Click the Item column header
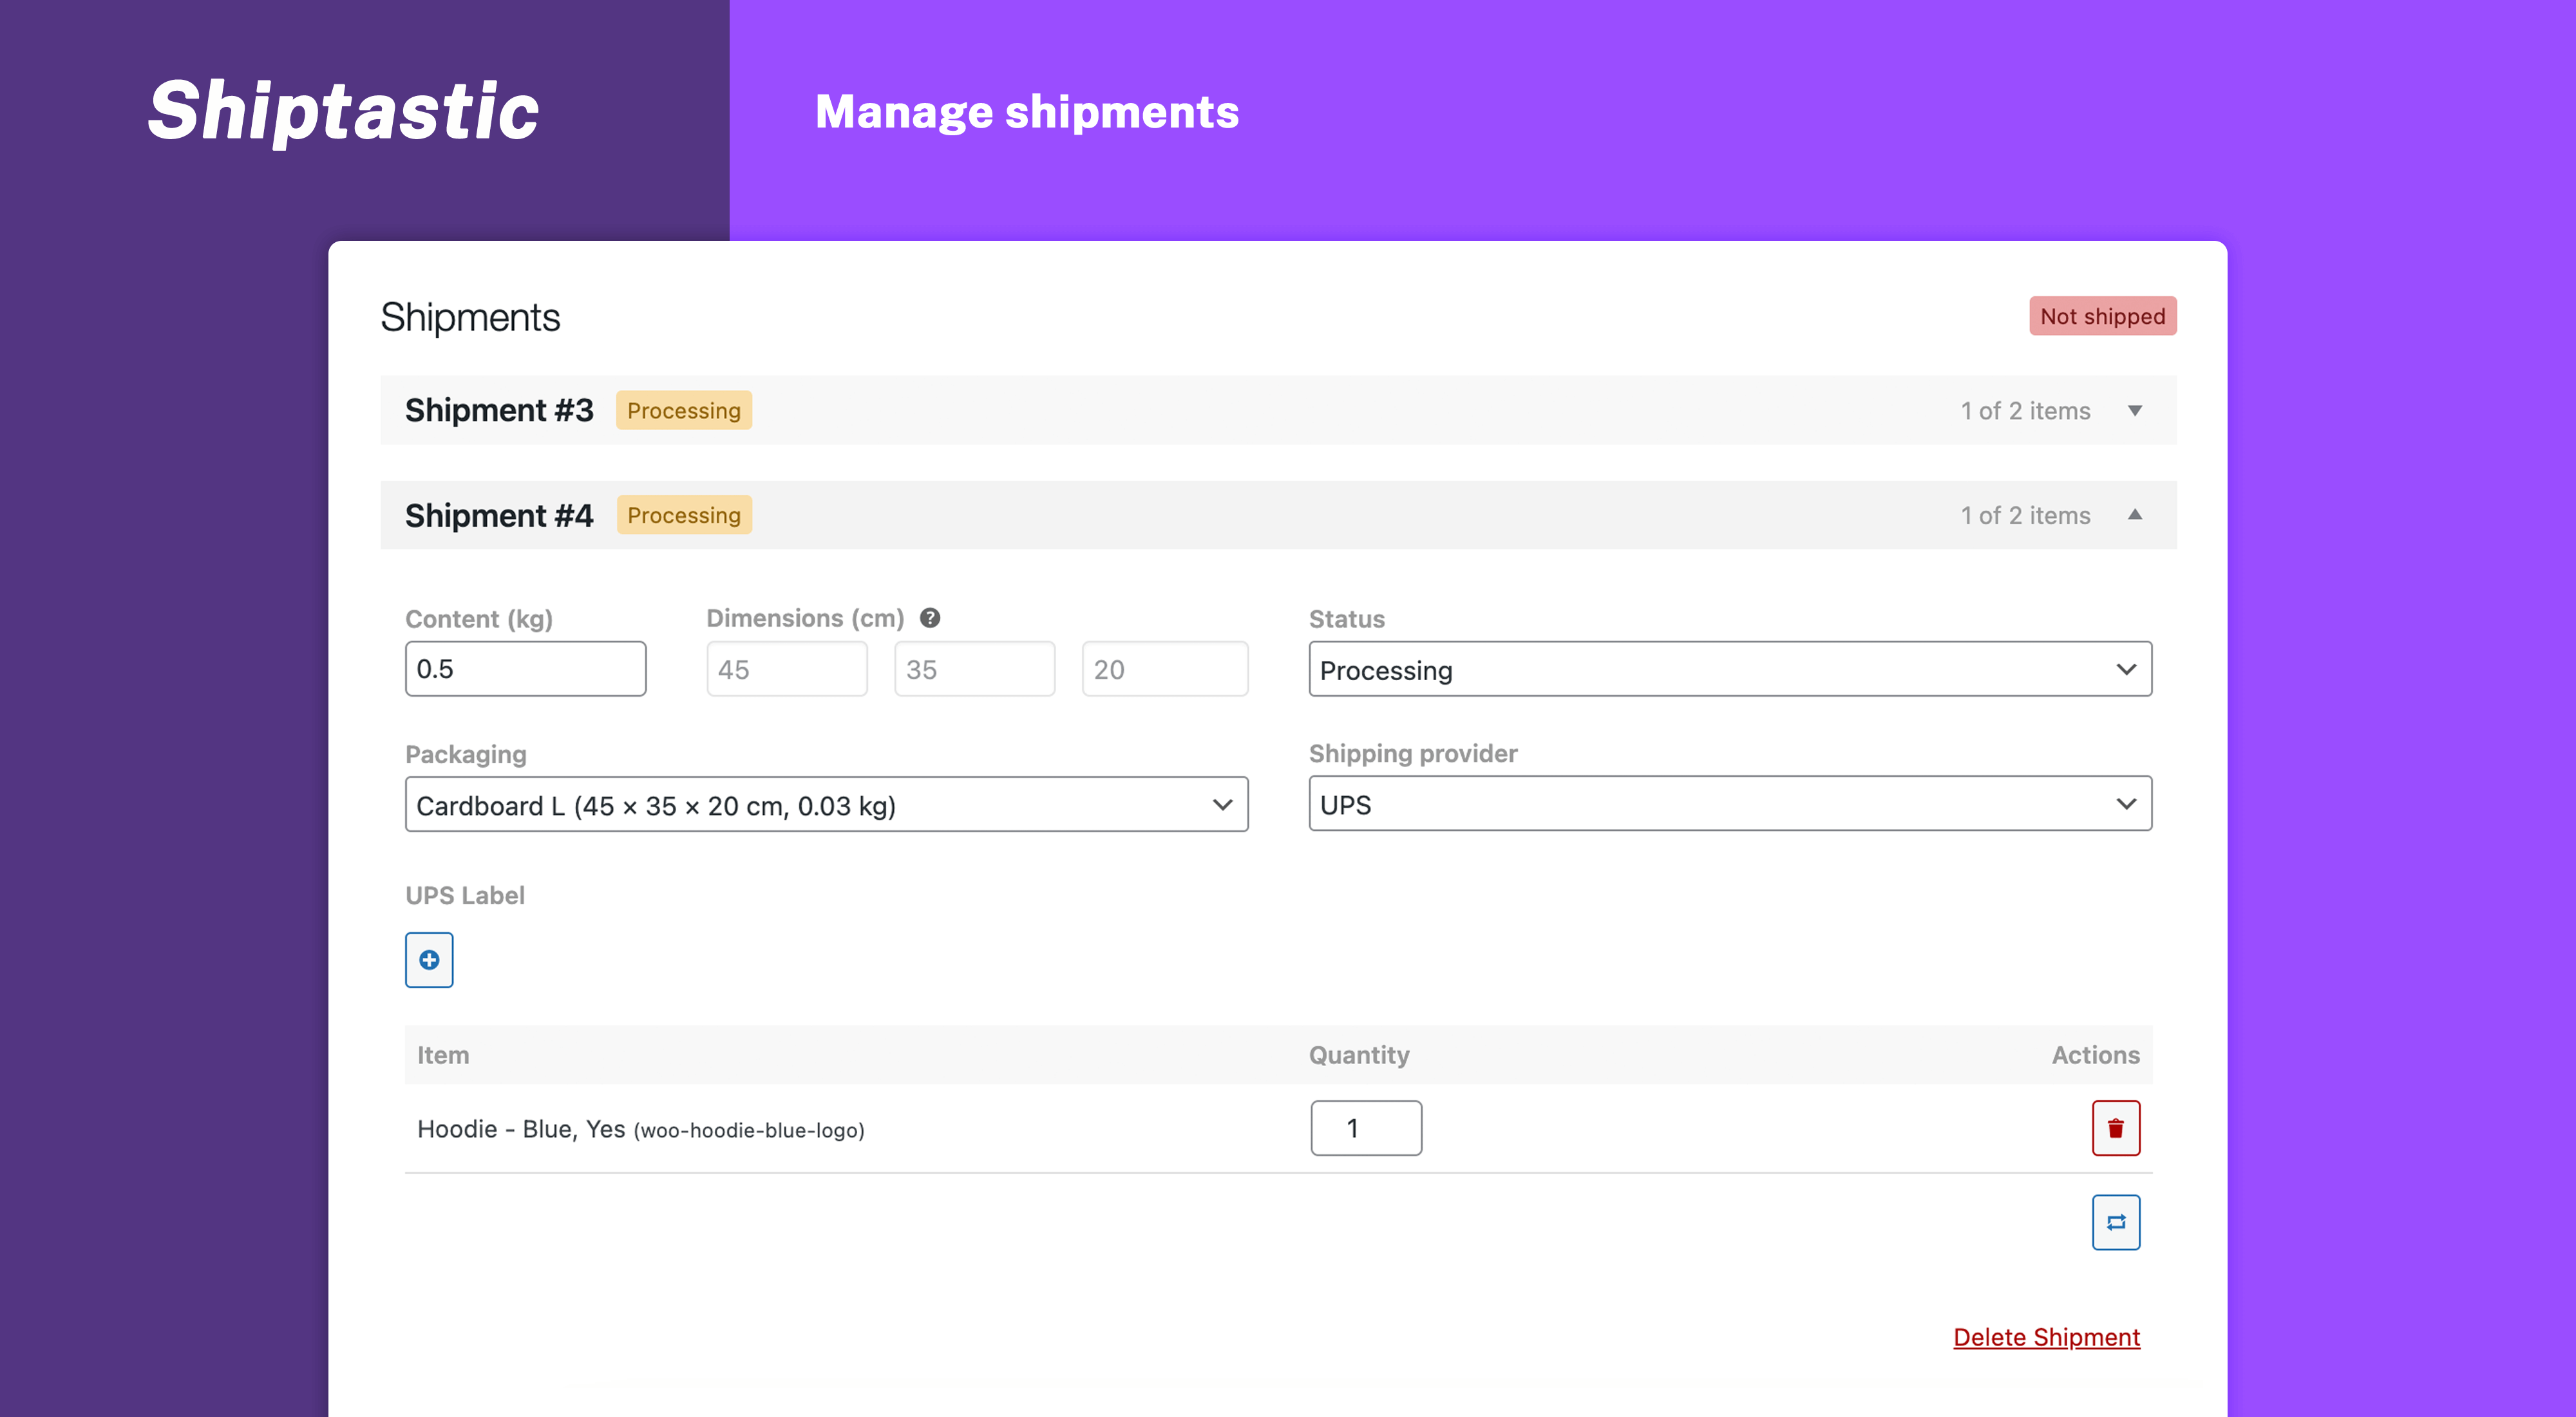This screenshot has height=1417, width=2576. pyautogui.click(x=443, y=1055)
